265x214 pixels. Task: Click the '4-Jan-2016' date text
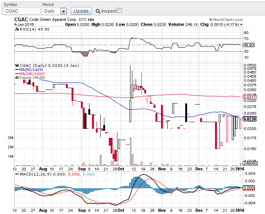pos(24,25)
